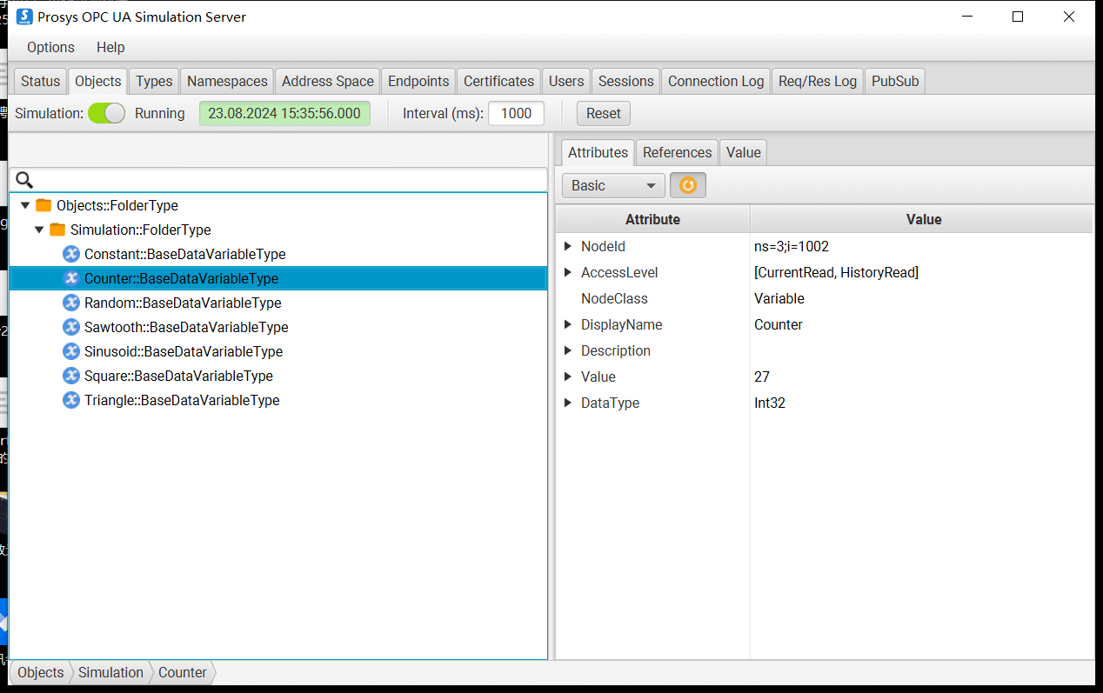The image size is (1103, 693).
Task: Click the Constant variable node icon
Action: coord(71,254)
